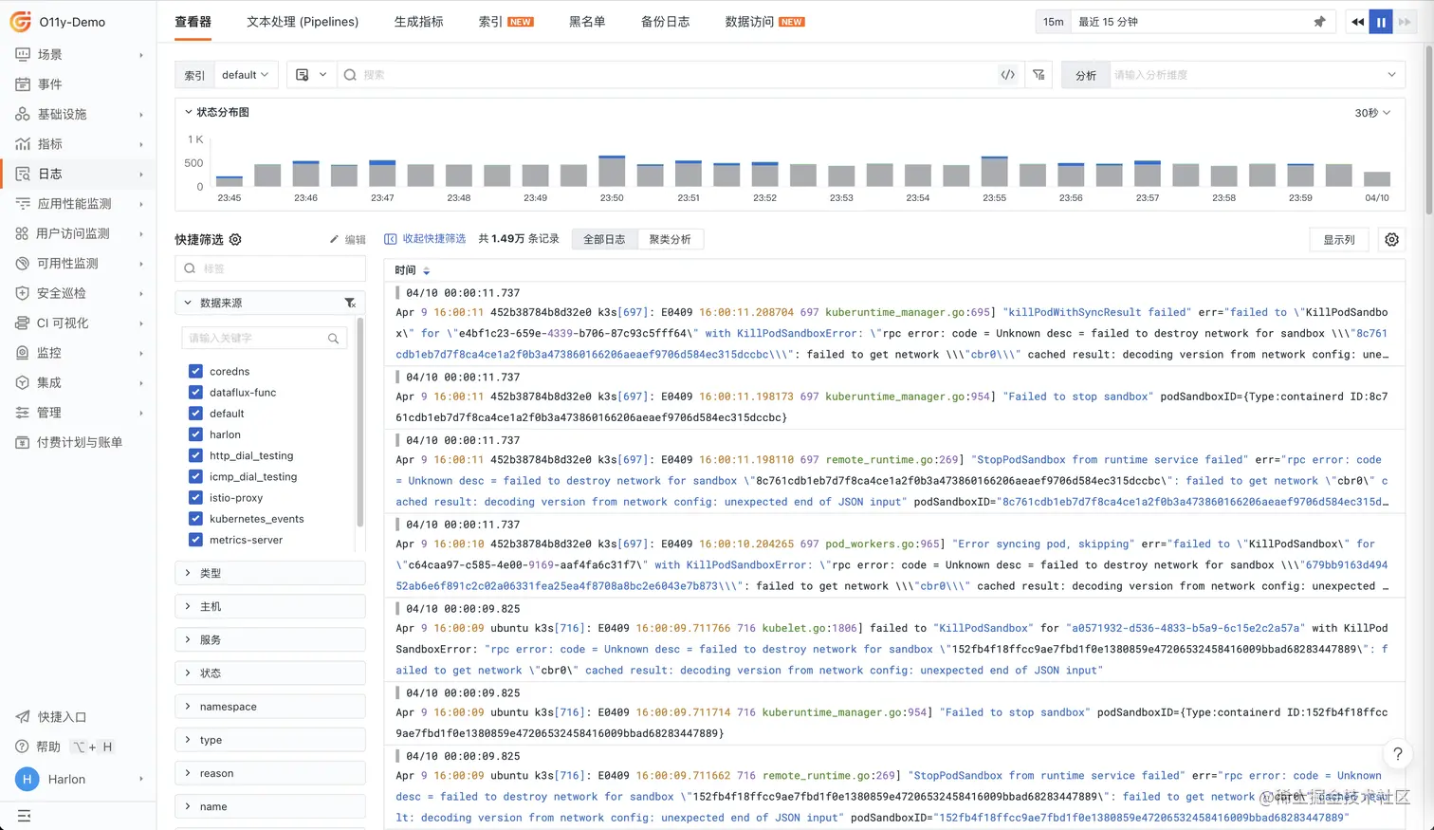Uncheck the metrics-server data source

click(195, 540)
